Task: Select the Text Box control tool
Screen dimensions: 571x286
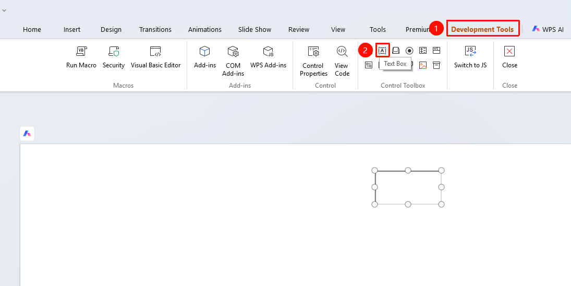Action: [382, 50]
